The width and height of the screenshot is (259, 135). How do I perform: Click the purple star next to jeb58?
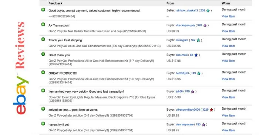point(193,92)
